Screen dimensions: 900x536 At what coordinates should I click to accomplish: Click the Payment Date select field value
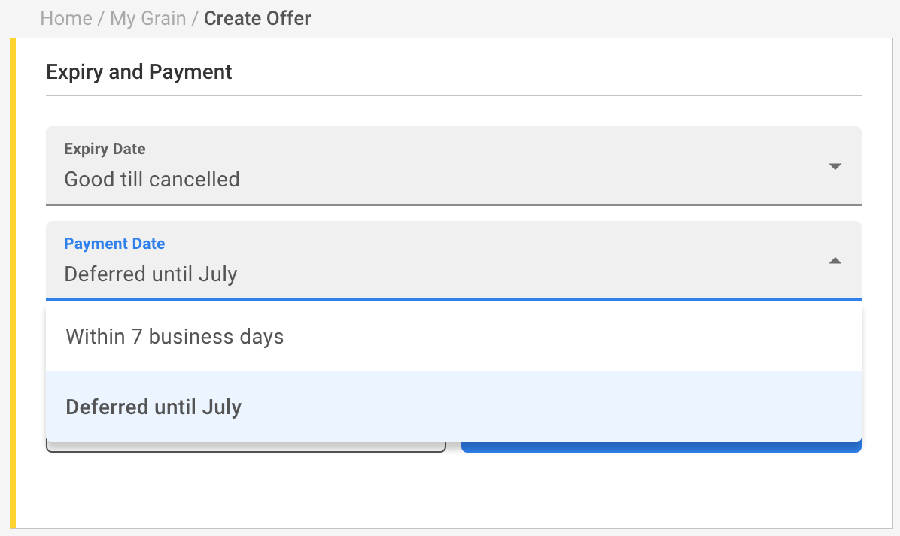151,274
